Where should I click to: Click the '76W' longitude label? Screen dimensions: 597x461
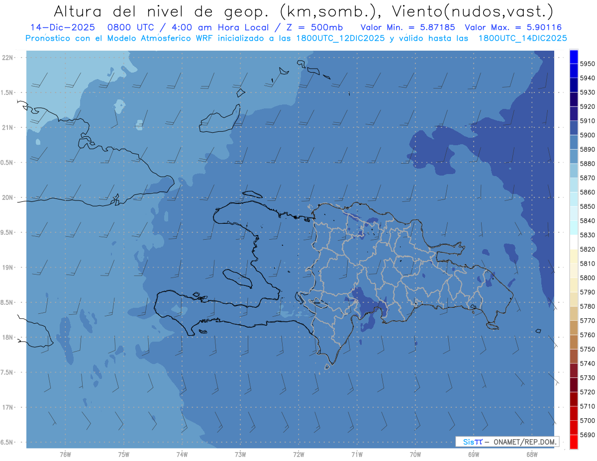65,454
